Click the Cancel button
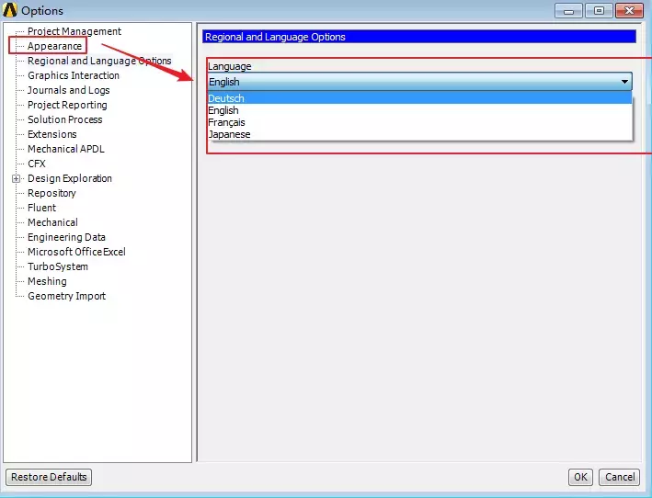 tap(620, 477)
